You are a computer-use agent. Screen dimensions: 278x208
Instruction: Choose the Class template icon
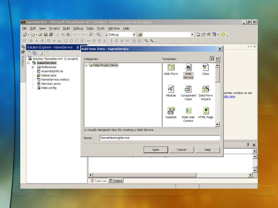click(206, 67)
